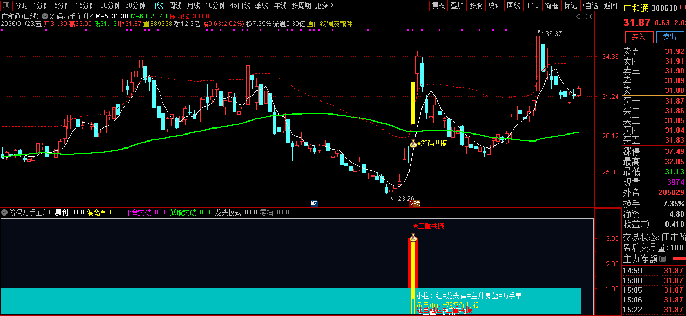Image resolution: width=686 pixels, height=316 pixels.
Task: Open the 画线 drawing tools
Action: click(514, 5)
